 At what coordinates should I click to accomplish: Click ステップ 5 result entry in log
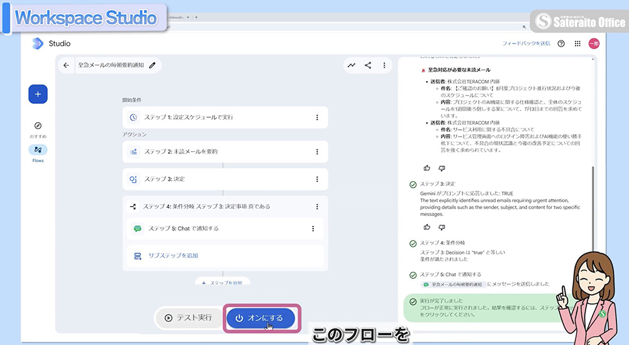click(450, 274)
